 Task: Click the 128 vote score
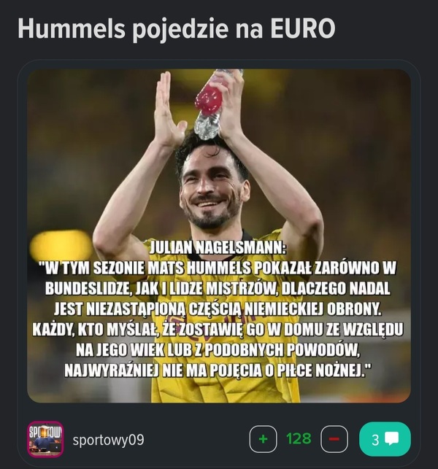tap(299, 439)
